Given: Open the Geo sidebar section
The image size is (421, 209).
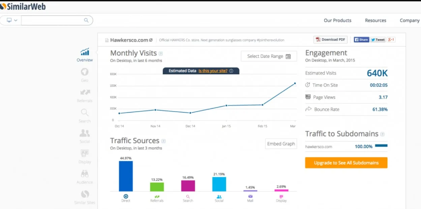Looking at the screenshot, I should click(x=85, y=75).
